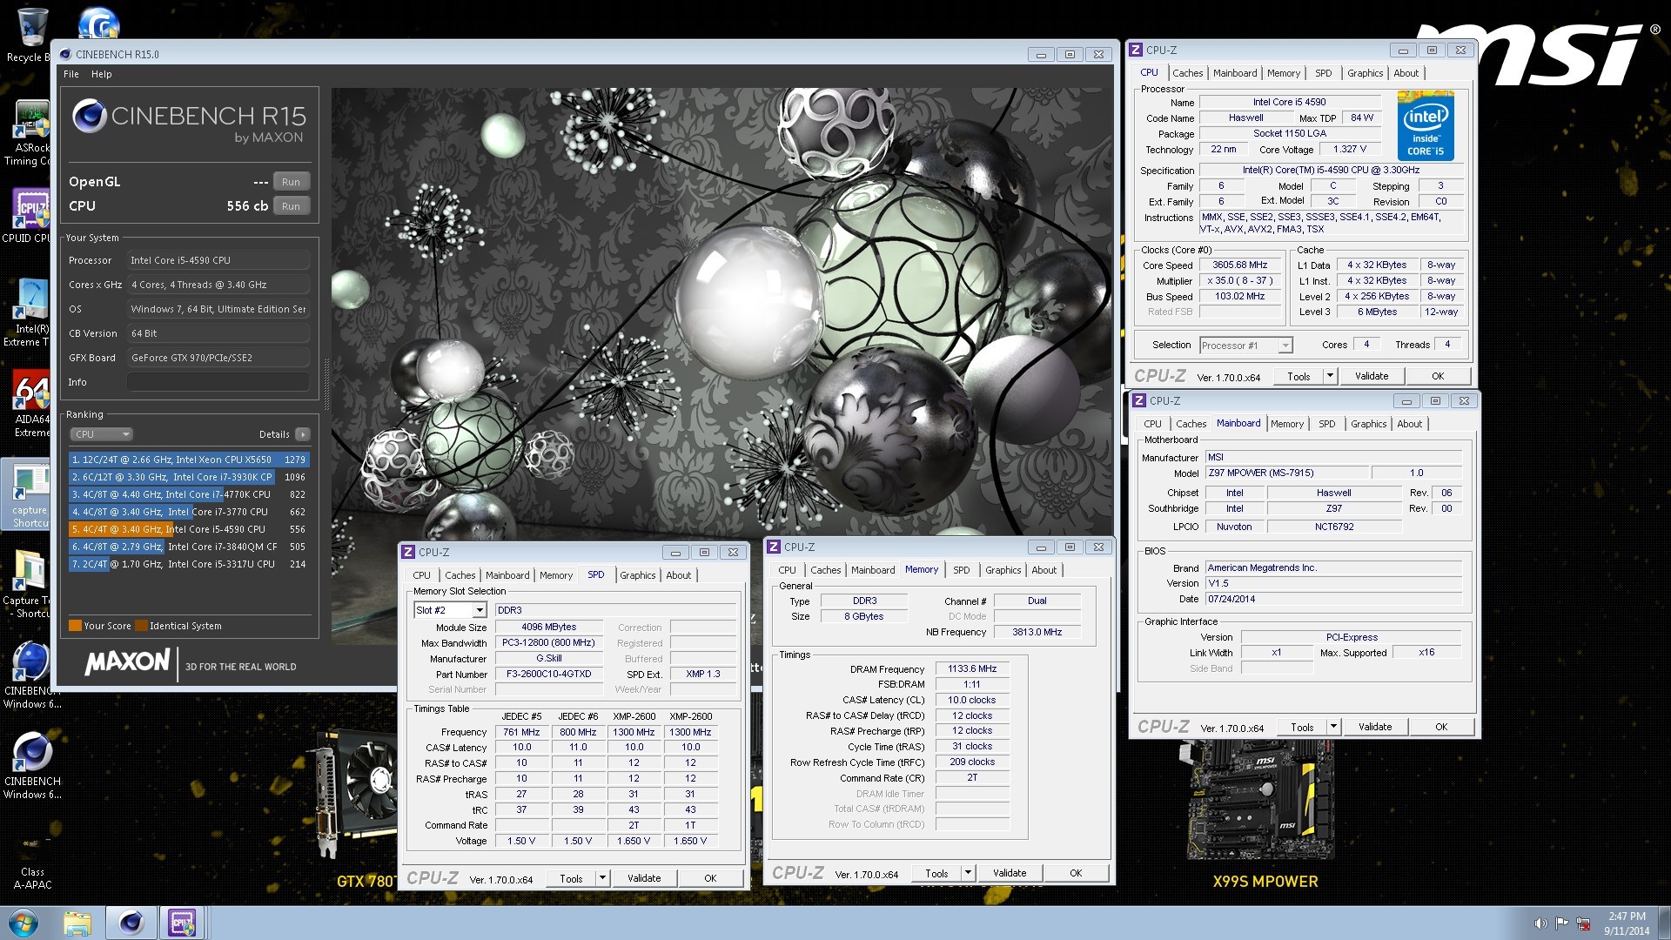Click the Core Speed value 3605.68 MHz

(x=1240, y=265)
